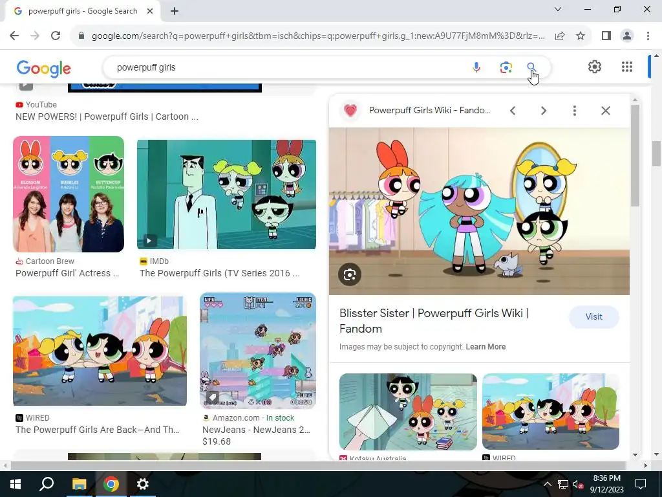Open Powerpuff Girl' Actress Cartoon Brew link
Image resolution: width=662 pixels, height=497 pixels.
67,274
